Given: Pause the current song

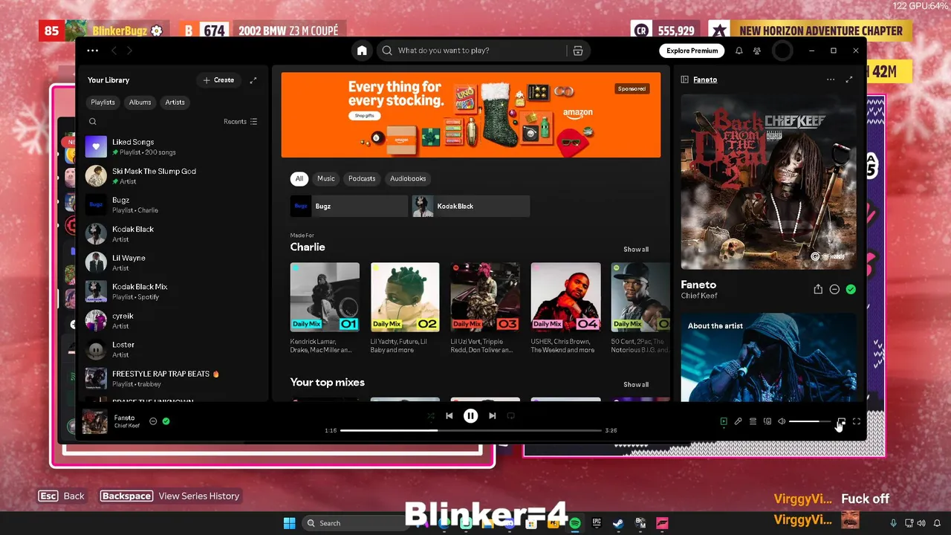Looking at the screenshot, I should pos(470,416).
